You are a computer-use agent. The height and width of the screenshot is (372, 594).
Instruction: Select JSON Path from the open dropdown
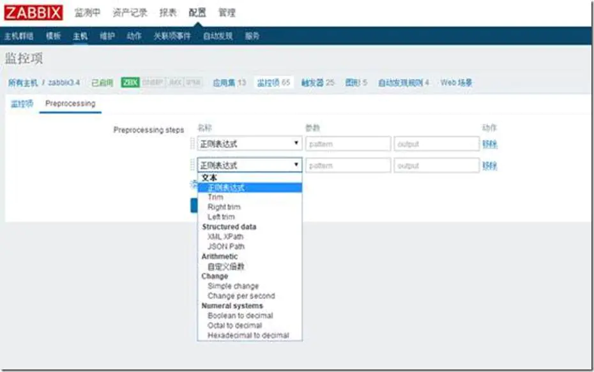tap(227, 246)
